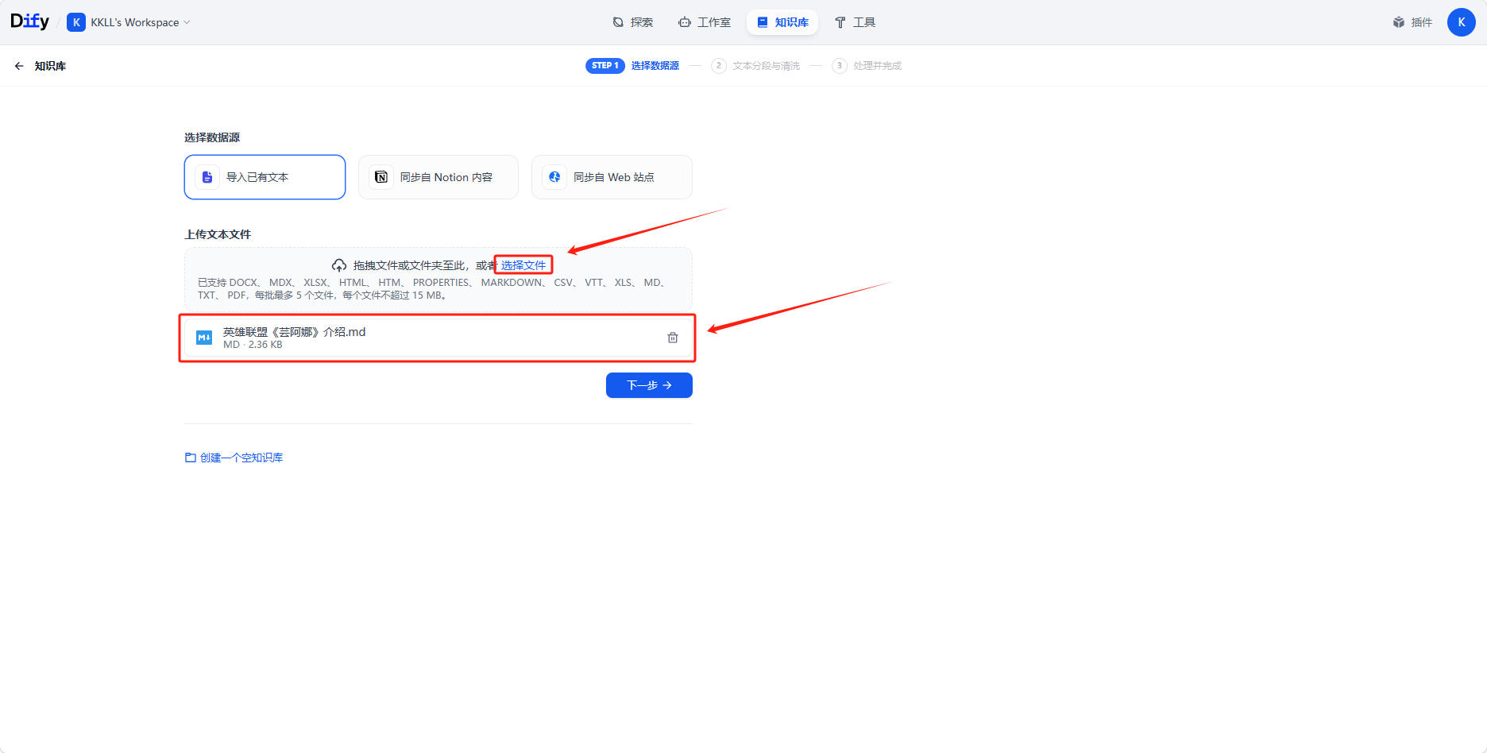
Task: Click the 下一步 button
Action: pyautogui.click(x=649, y=385)
